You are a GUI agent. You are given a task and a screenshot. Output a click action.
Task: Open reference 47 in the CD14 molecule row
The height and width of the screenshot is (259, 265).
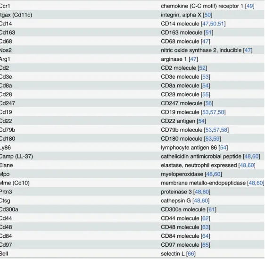pyautogui.click(x=205, y=24)
